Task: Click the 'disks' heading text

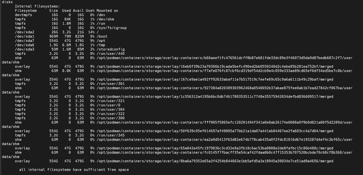Action: point(7,2)
